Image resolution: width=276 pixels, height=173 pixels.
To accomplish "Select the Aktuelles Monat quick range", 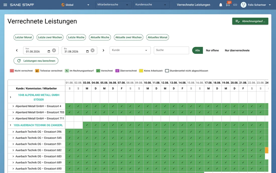I will [x=158, y=37].
